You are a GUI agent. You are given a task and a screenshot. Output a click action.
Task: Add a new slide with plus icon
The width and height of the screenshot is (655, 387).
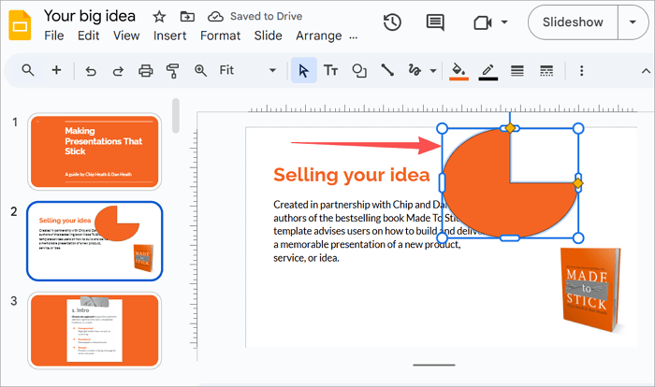click(x=56, y=70)
